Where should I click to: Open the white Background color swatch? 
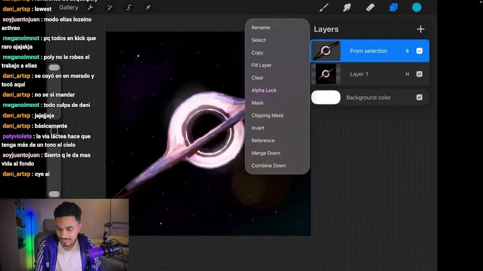[x=326, y=97]
